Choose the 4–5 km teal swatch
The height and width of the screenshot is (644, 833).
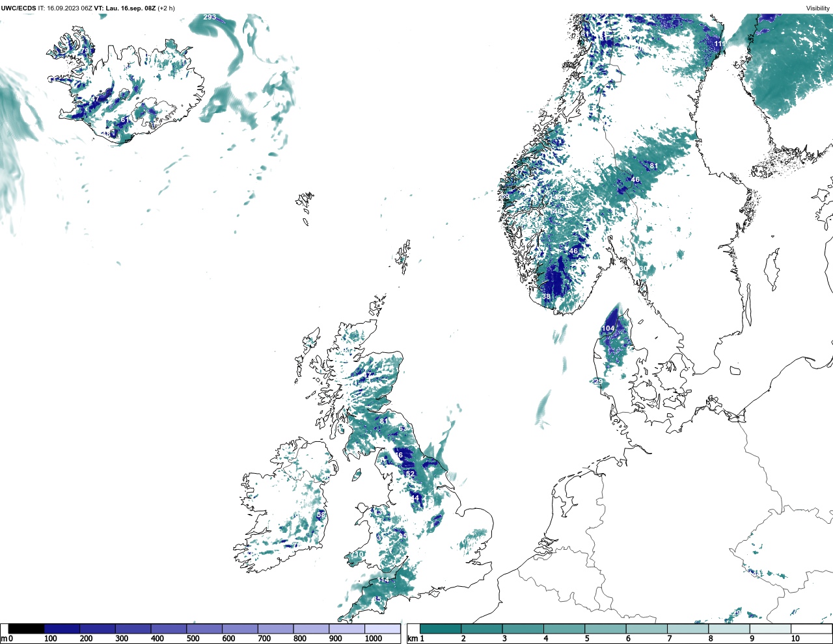[x=564, y=628]
